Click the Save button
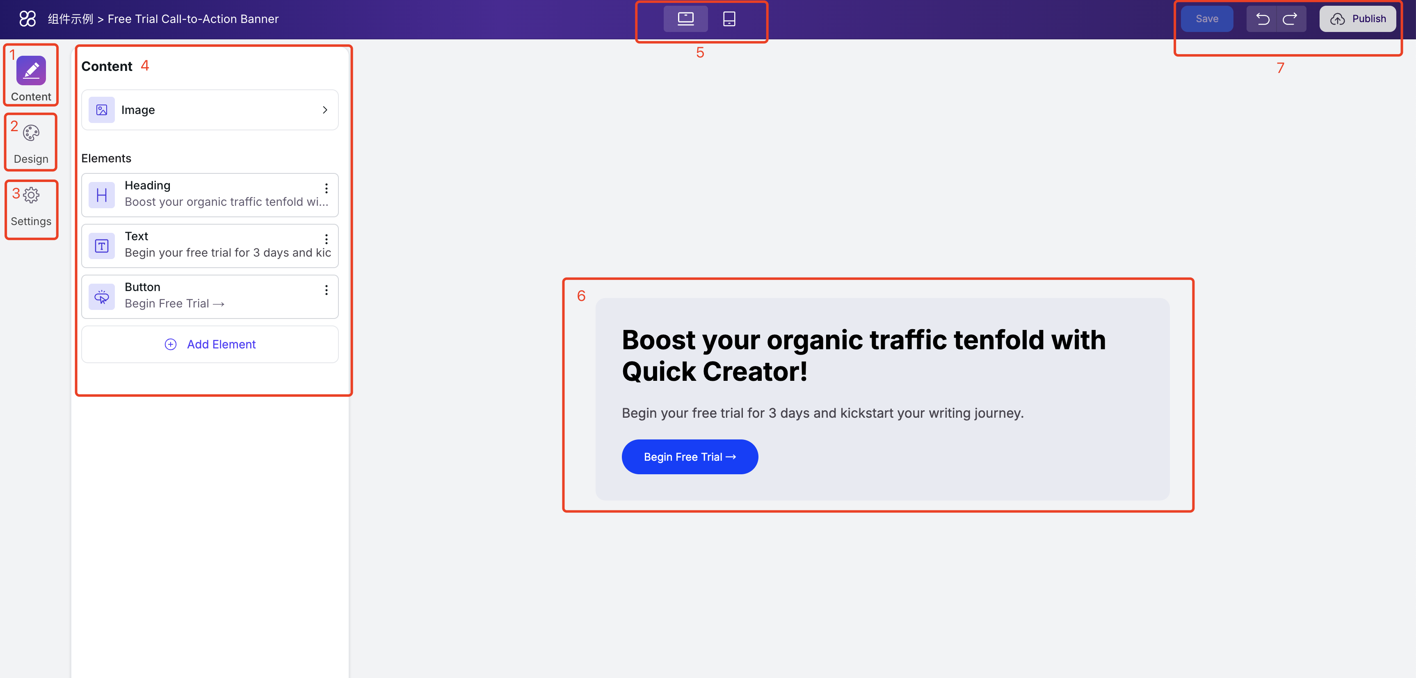Image resolution: width=1416 pixels, height=678 pixels. pos(1206,19)
